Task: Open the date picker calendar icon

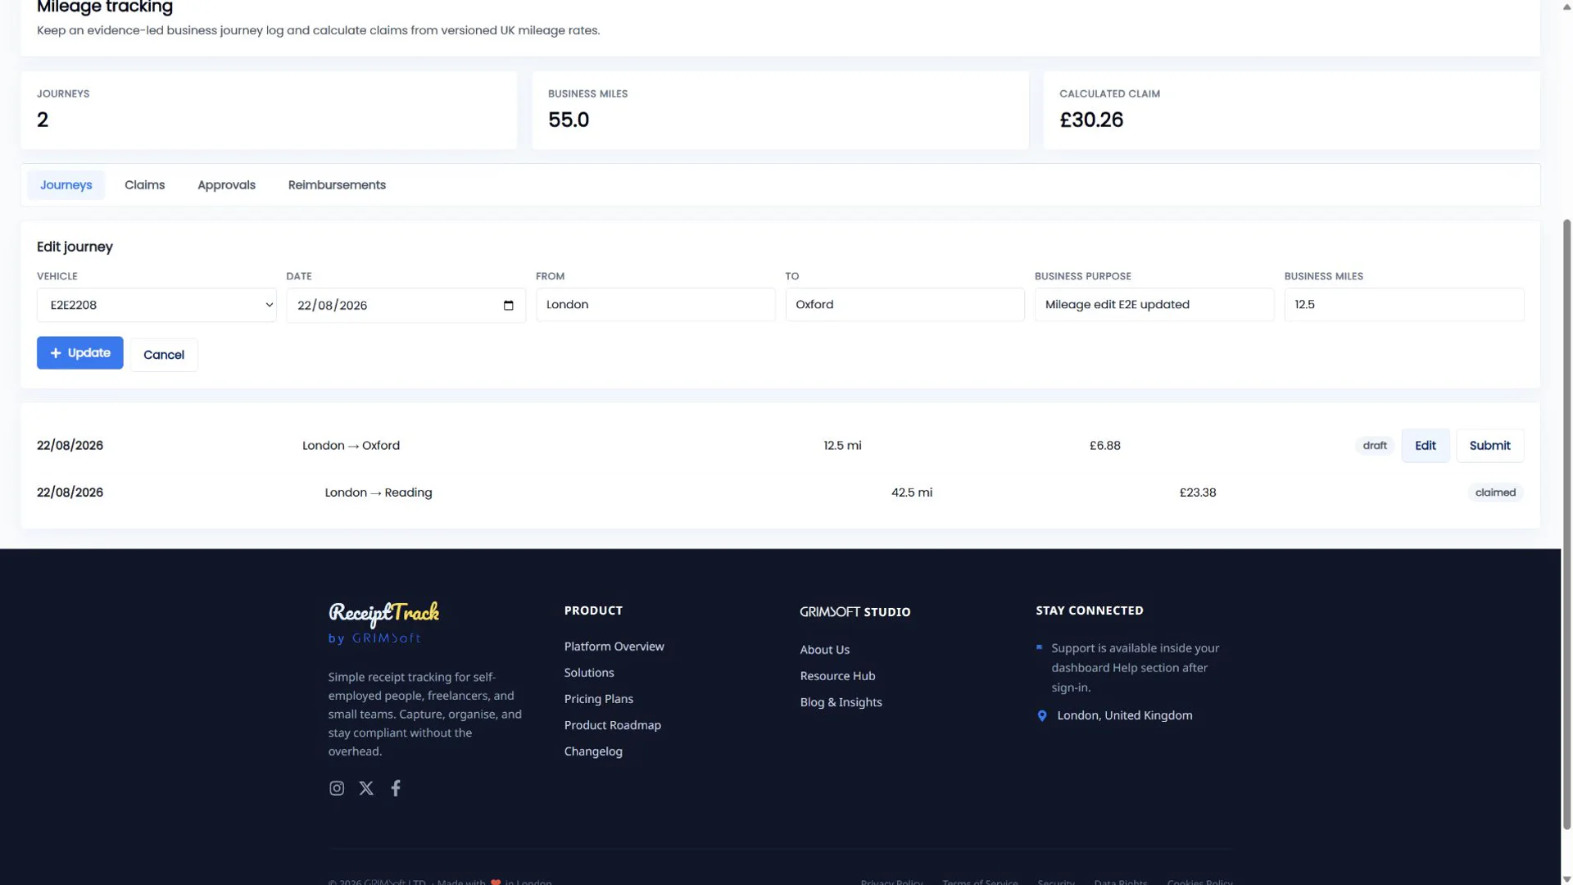Action: (x=508, y=306)
